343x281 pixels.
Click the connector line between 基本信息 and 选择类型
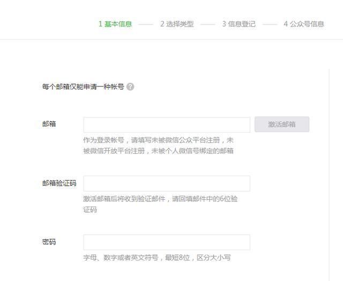point(146,24)
